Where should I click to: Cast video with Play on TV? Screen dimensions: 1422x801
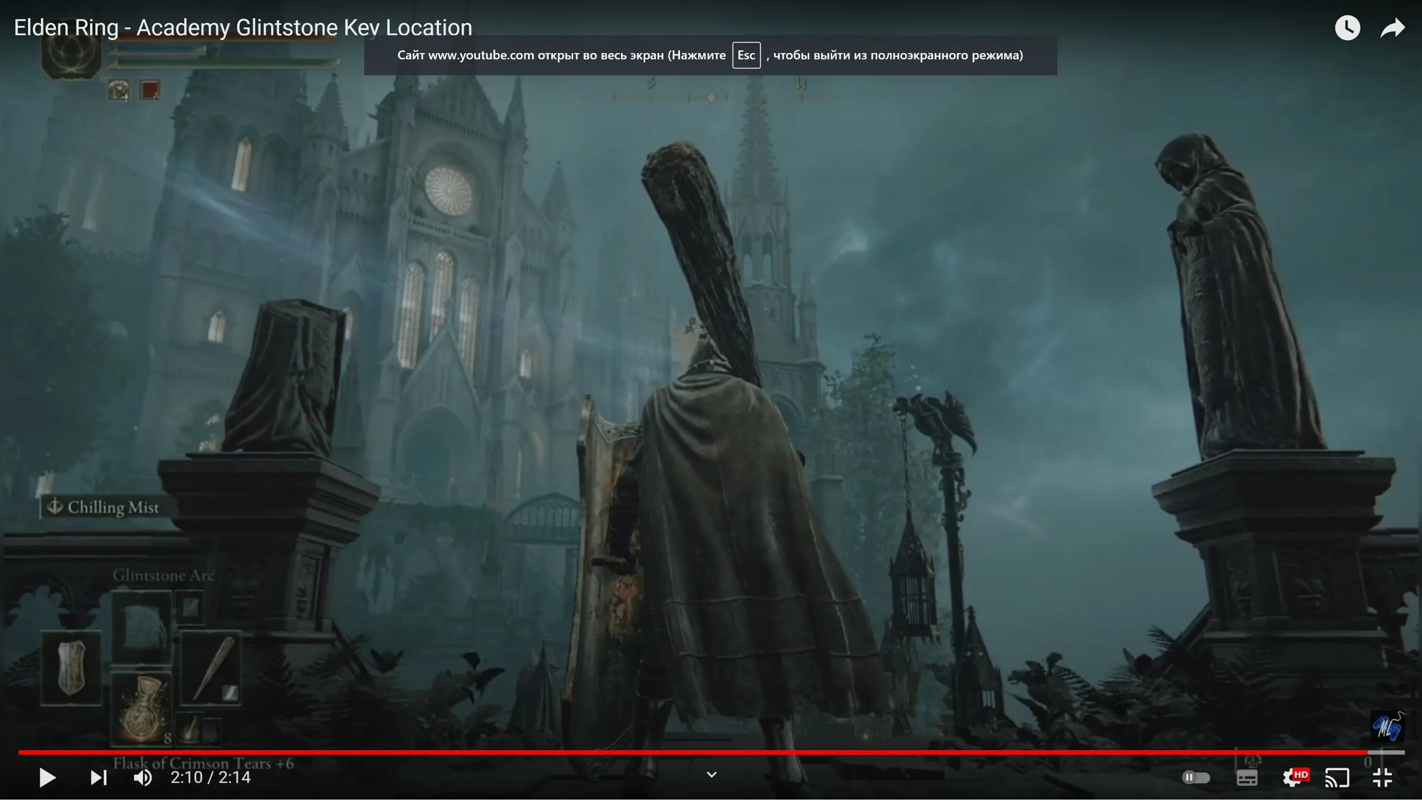pos(1337,778)
